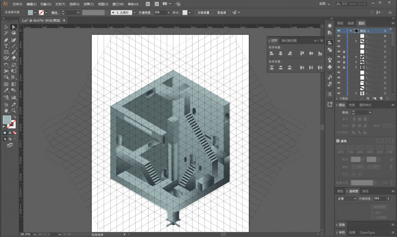
Task: Open fill color dropdown in control bar
Action: tap(35, 12)
